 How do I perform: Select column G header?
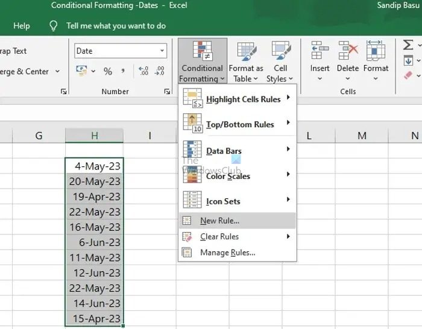(x=39, y=136)
